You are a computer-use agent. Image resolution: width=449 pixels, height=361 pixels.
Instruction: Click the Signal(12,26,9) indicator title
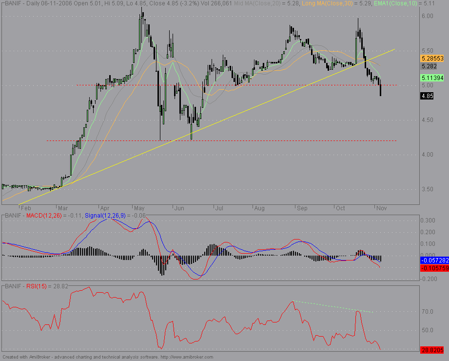[105, 216]
